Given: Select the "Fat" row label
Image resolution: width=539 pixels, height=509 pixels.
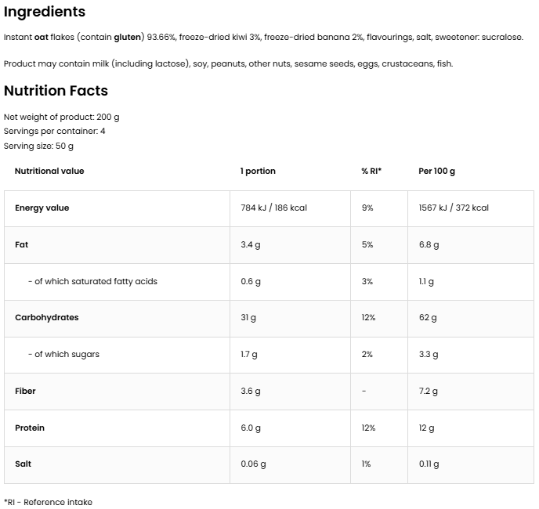Looking at the screenshot, I should pos(22,245).
